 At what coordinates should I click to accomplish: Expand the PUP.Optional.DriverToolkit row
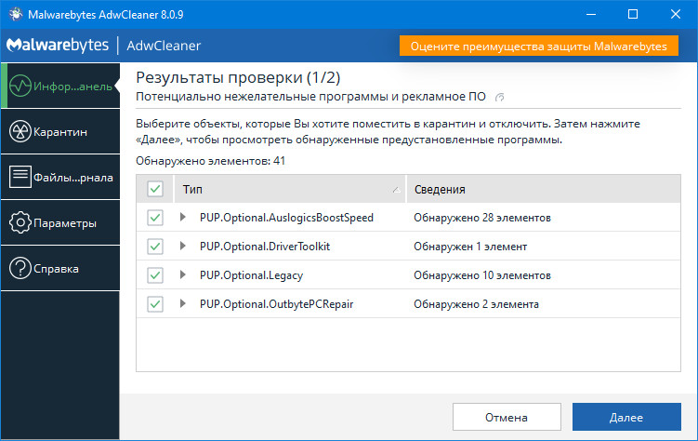pos(182,246)
